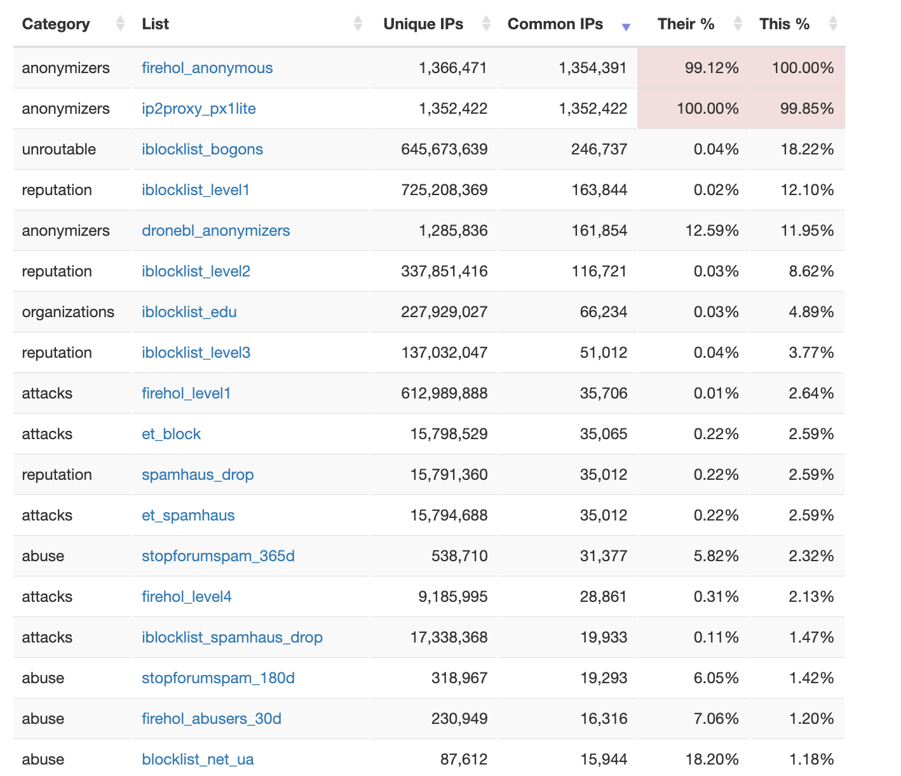Open the firehol_anonymous list link
The width and height of the screenshot is (901, 776).
click(x=207, y=68)
